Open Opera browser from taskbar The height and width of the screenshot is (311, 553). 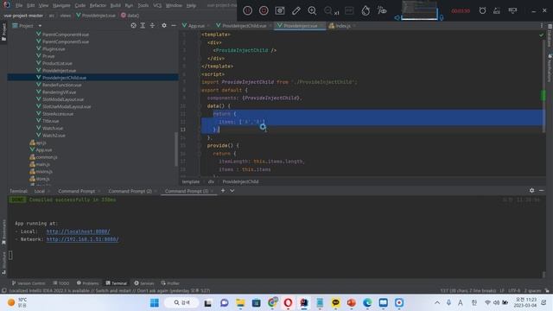point(288,303)
